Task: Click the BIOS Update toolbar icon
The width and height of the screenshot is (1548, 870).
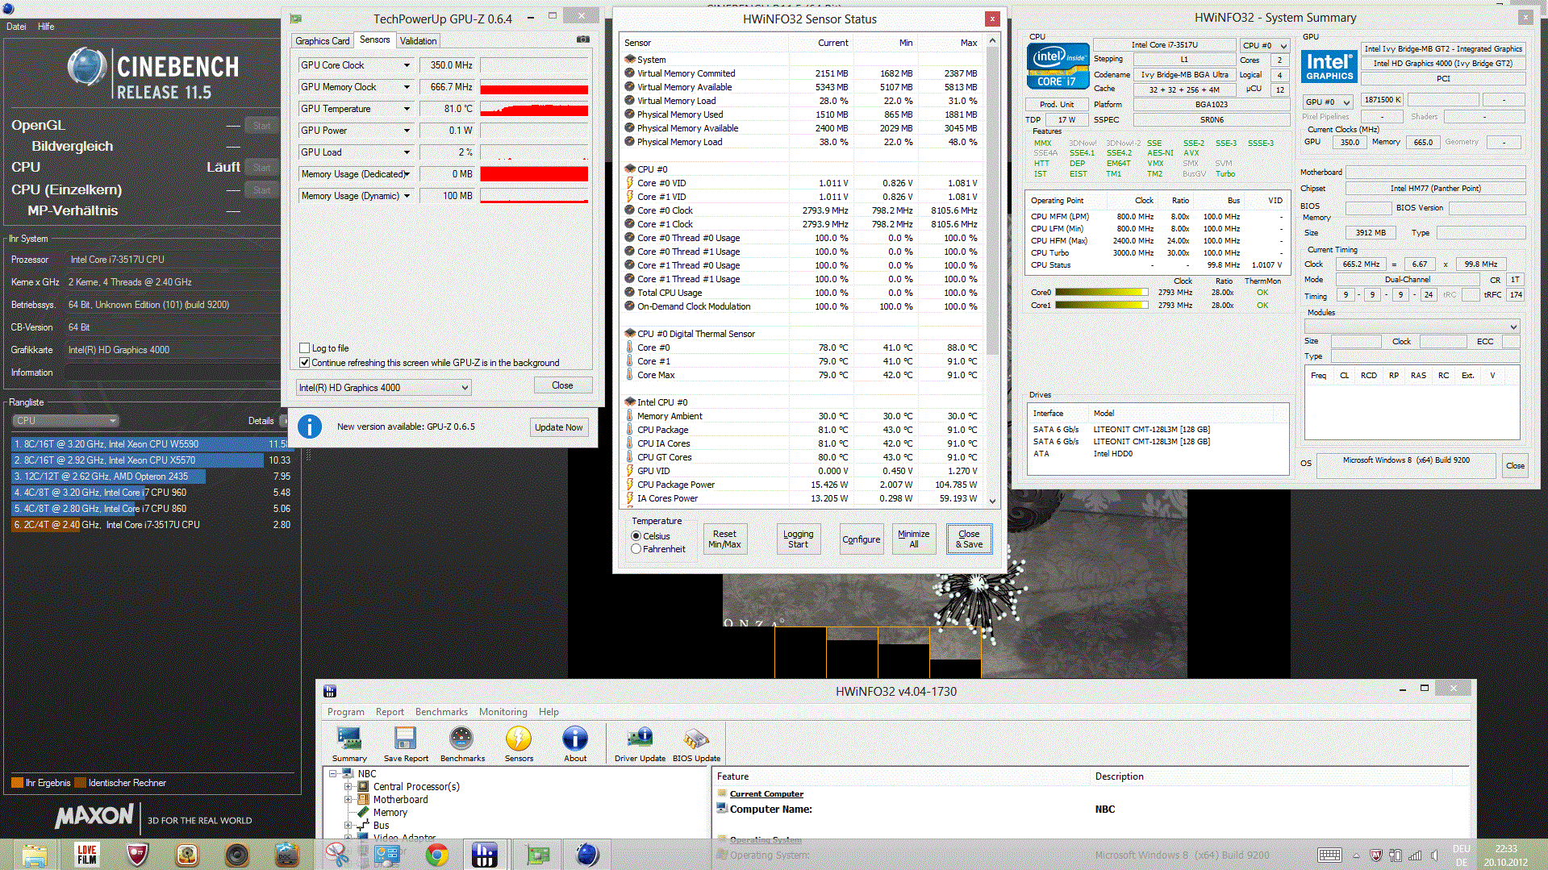Action: point(696,743)
